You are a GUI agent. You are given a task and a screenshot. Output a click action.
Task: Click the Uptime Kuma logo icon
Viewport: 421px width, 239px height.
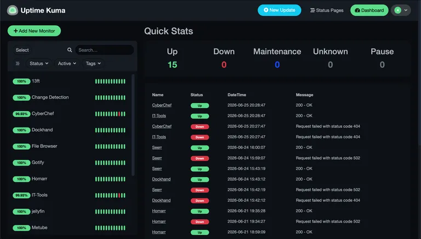pyautogui.click(x=13, y=10)
